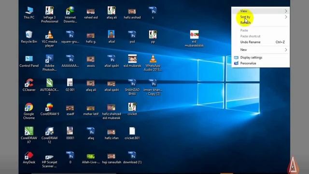Select the AAAAAAA... Photoshop file
This screenshot has width=309, height=174.
pos(70,61)
